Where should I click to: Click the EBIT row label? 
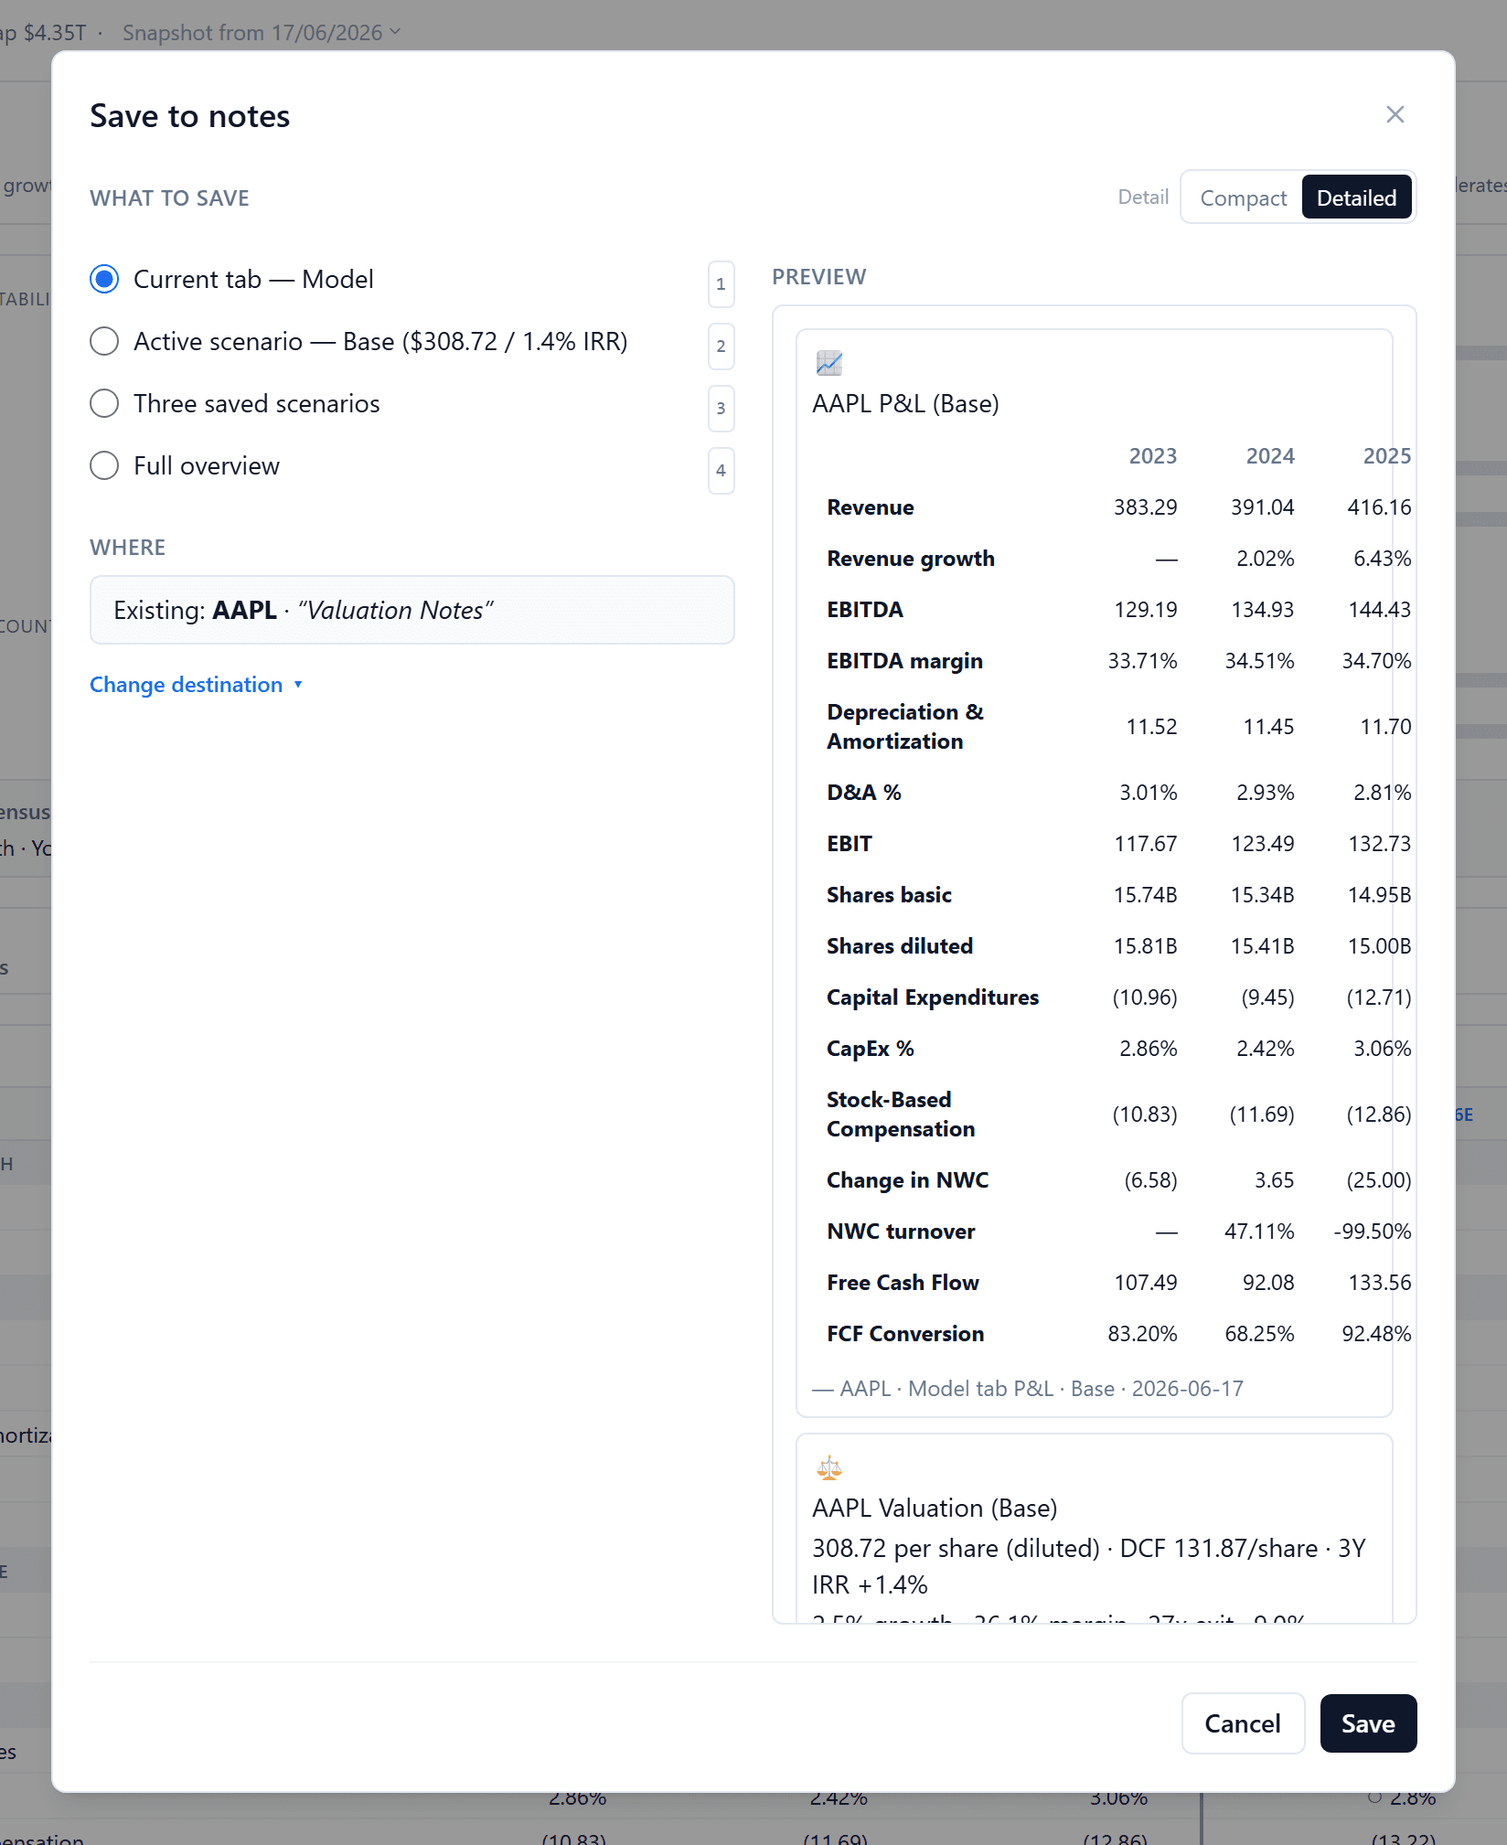click(850, 844)
